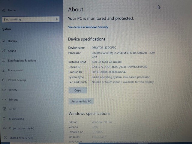Click the search magnifier icon
The height and width of the screenshot is (144, 192).
tap(57, 19)
